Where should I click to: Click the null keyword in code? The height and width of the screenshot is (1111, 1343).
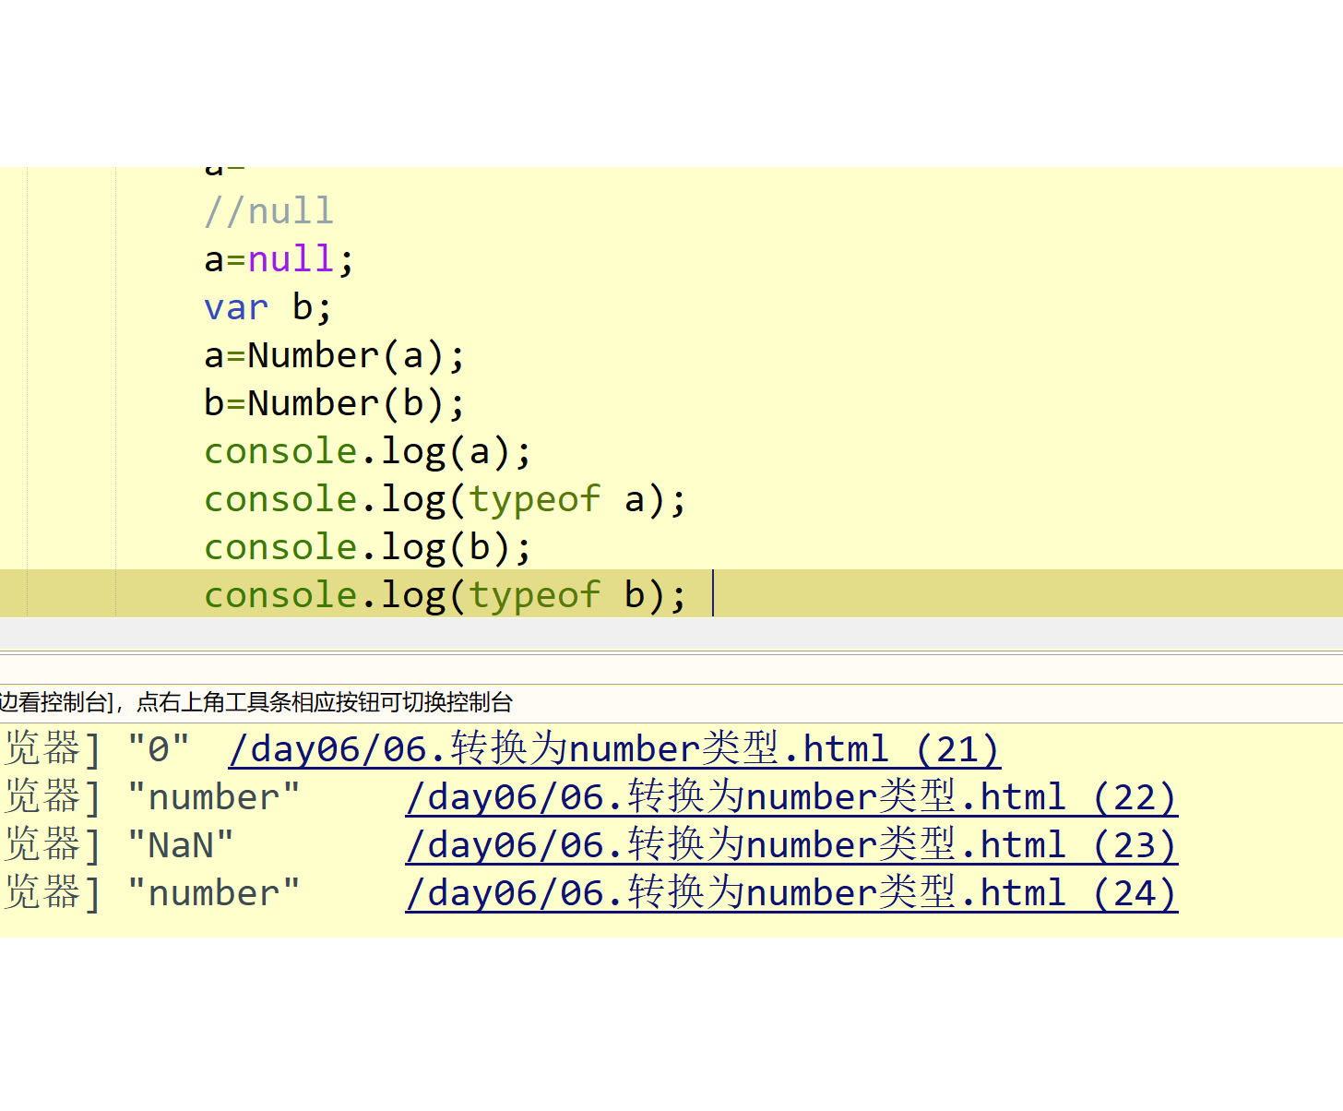pos(290,259)
